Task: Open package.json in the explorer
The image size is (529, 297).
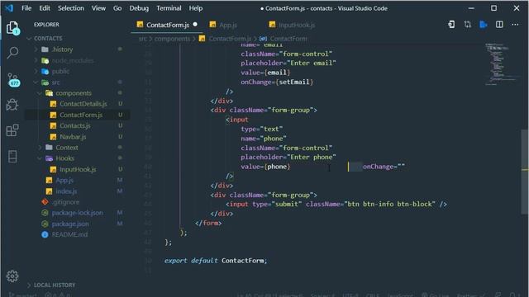Action: [70, 224]
